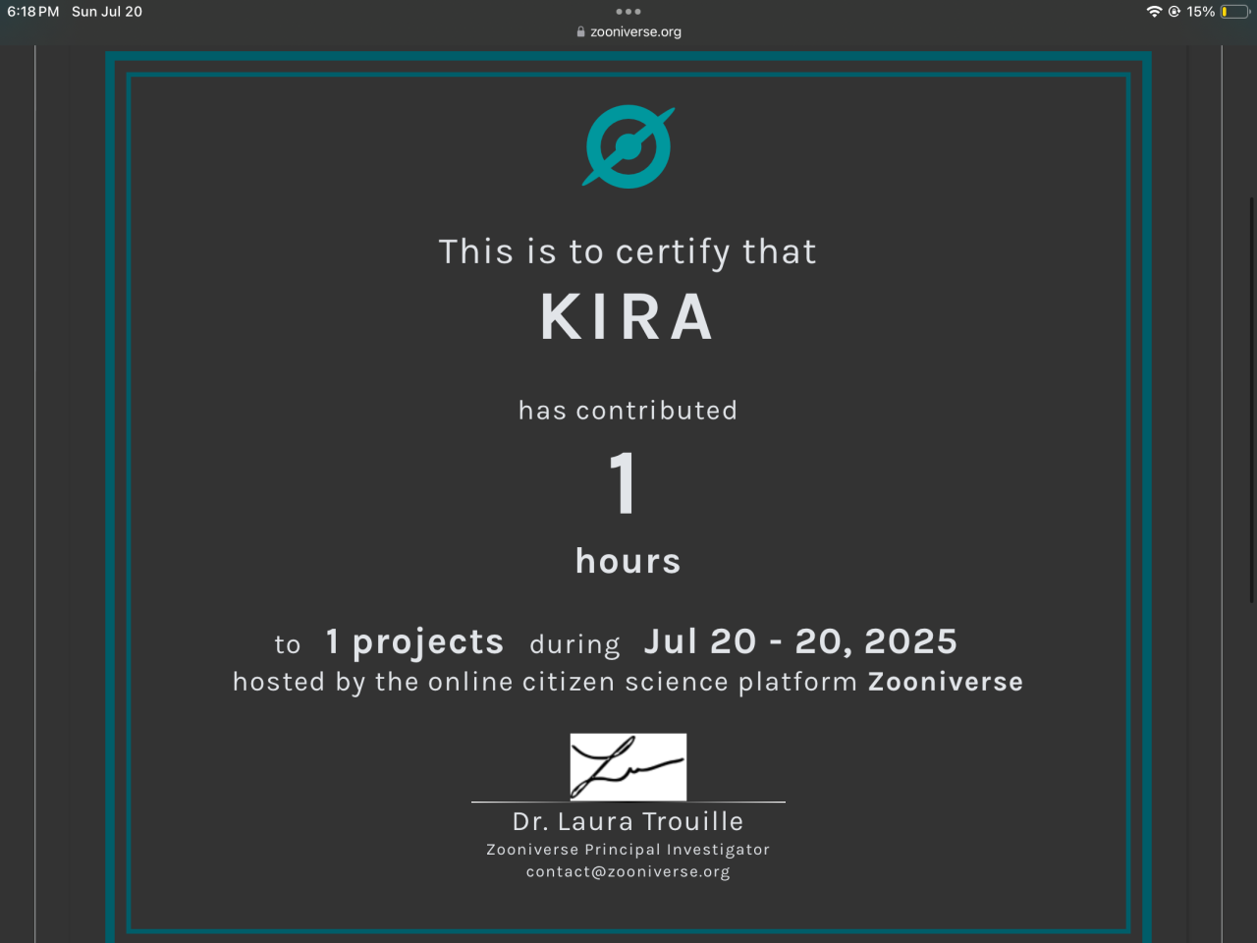Click the 'has contributed' text
The height and width of the screenshot is (943, 1257).
(x=628, y=411)
